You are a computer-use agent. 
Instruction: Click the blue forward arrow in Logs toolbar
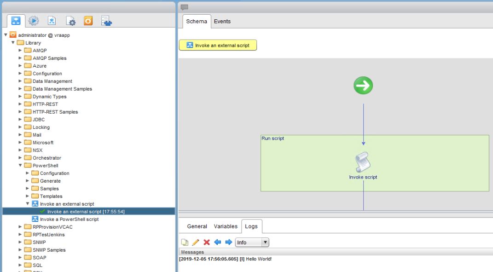pyautogui.click(x=228, y=242)
